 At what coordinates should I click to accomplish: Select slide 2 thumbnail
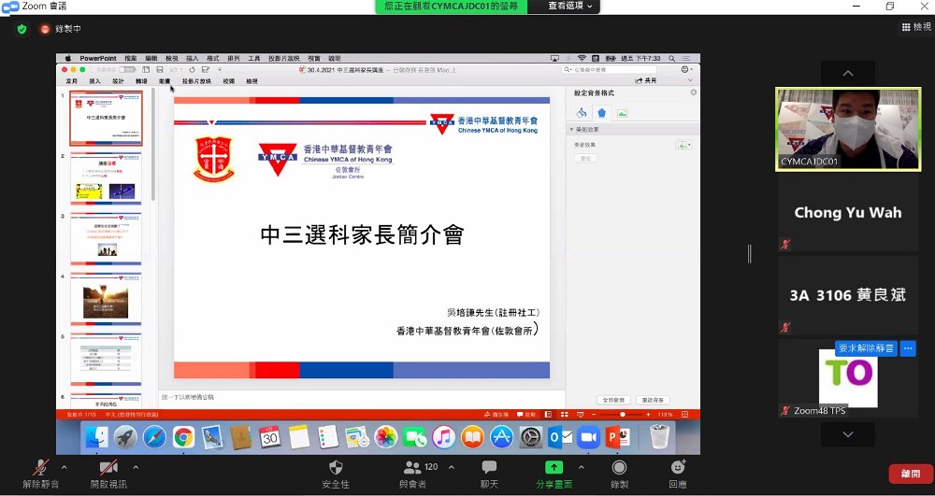point(107,178)
